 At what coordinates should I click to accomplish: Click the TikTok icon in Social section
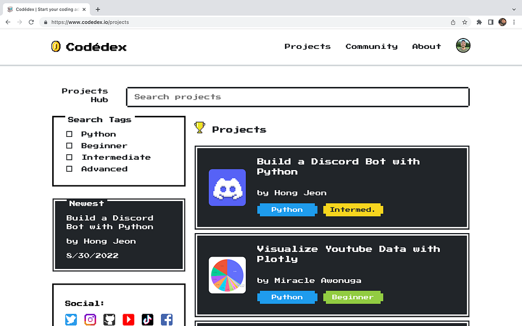[147, 319]
